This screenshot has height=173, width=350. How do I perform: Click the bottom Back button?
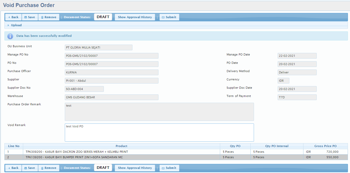[x=14, y=168]
